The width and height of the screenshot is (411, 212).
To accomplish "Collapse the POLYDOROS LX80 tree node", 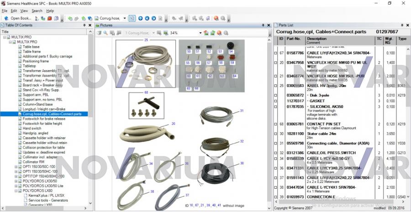I will pyautogui.click(x=16, y=190).
